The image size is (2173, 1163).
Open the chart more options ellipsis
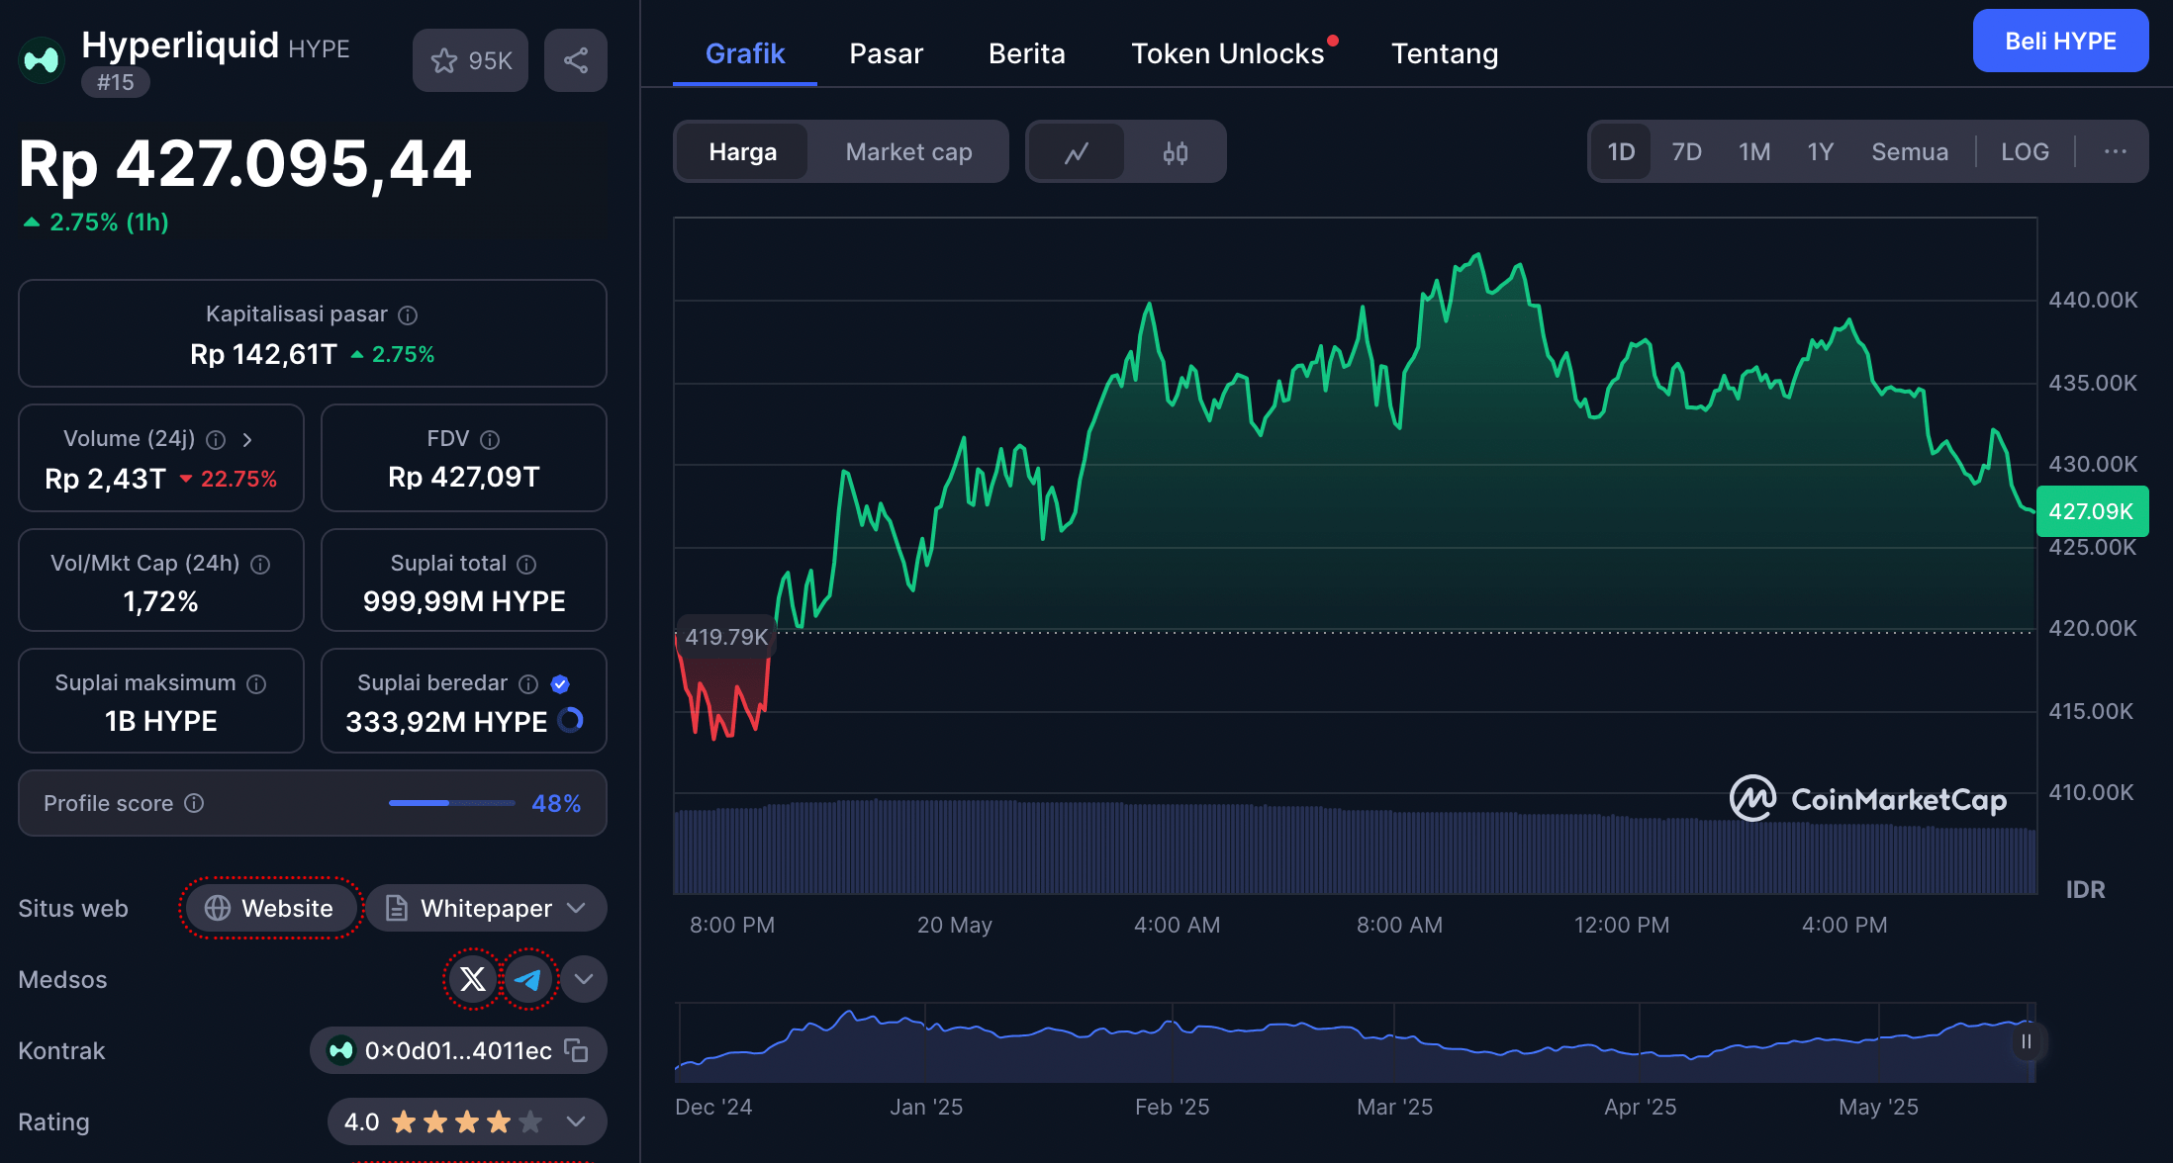2115,152
